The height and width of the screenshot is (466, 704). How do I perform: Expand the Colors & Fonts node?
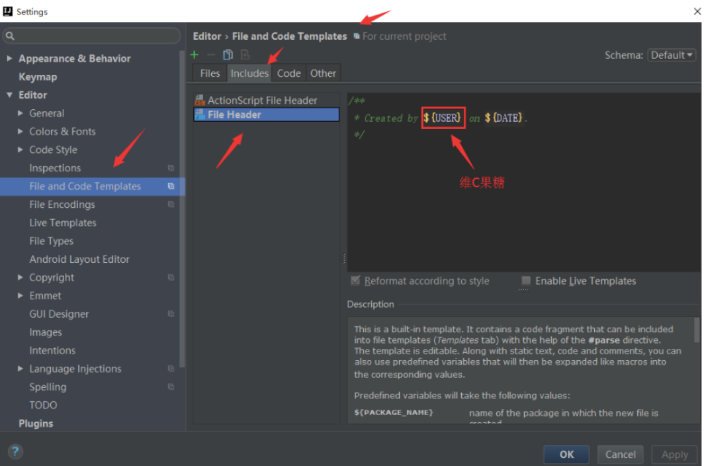pos(21,131)
